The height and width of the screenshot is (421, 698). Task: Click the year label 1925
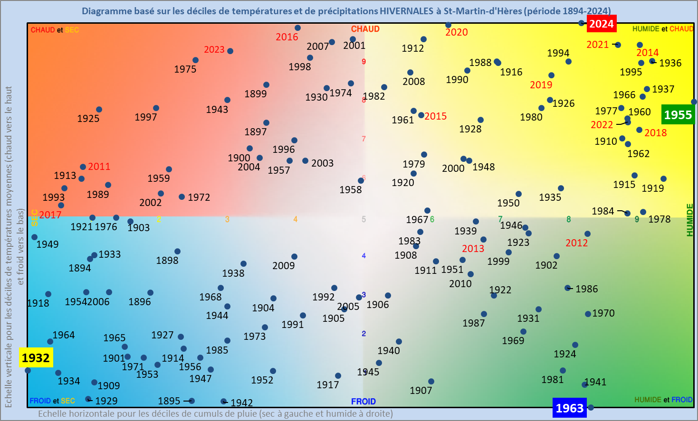(88, 119)
